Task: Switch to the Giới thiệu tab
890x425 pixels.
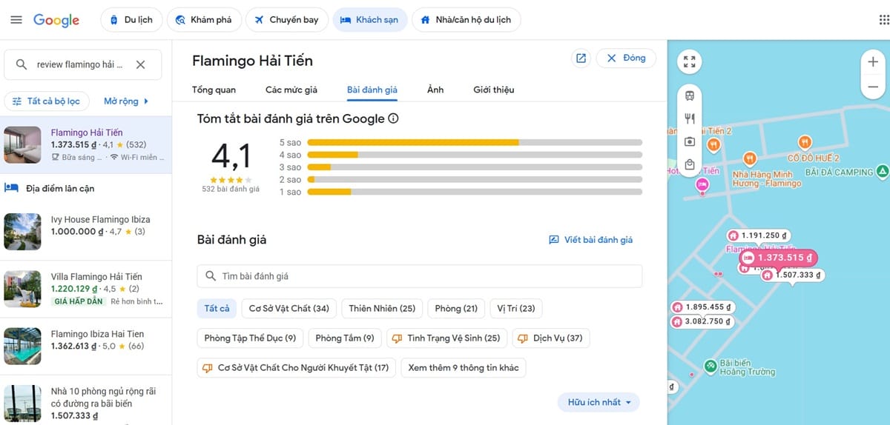Action: (x=494, y=90)
